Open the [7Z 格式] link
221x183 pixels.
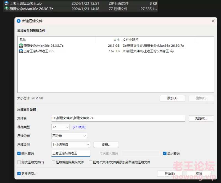pos(79,127)
